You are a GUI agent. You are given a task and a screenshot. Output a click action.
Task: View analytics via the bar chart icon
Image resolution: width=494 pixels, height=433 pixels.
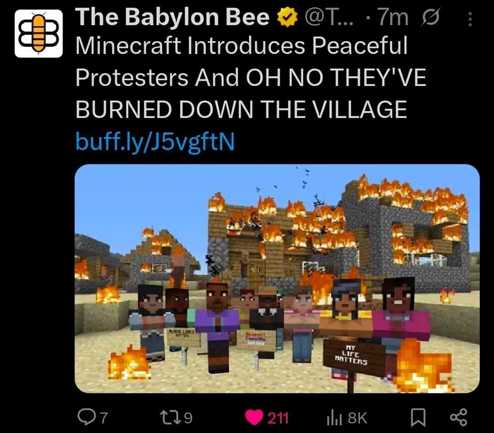pyautogui.click(x=334, y=418)
